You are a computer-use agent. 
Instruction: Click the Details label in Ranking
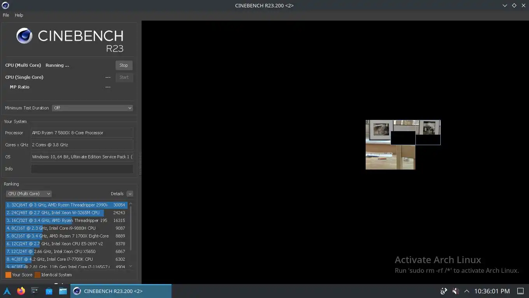[117, 194]
